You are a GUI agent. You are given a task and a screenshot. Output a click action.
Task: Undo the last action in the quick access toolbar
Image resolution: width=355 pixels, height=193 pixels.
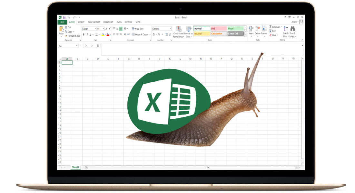tap(69, 17)
